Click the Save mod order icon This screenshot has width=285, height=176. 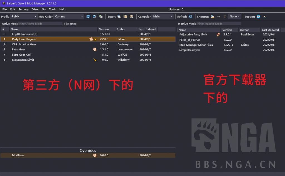89,16
